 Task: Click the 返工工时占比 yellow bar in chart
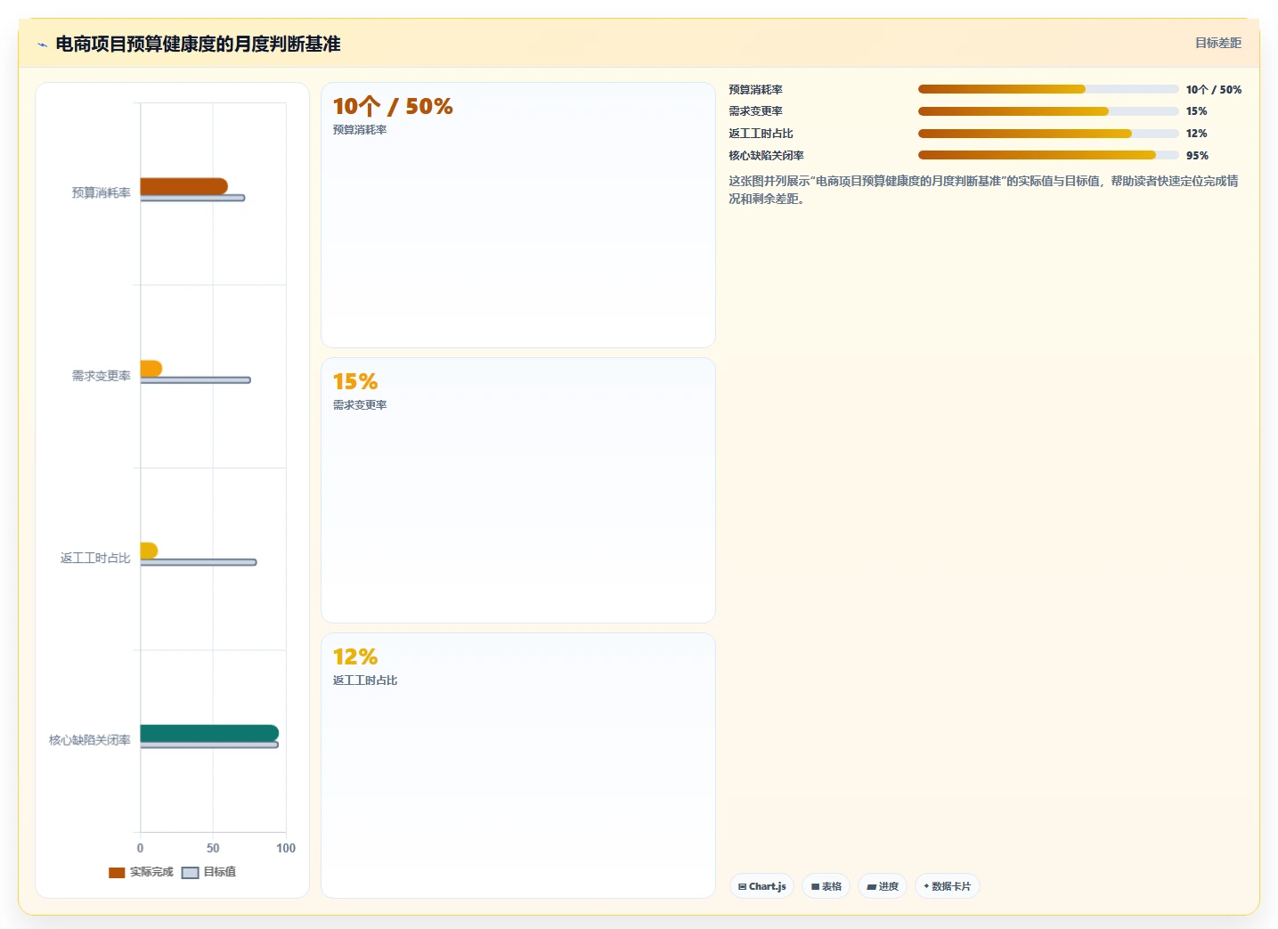(149, 550)
